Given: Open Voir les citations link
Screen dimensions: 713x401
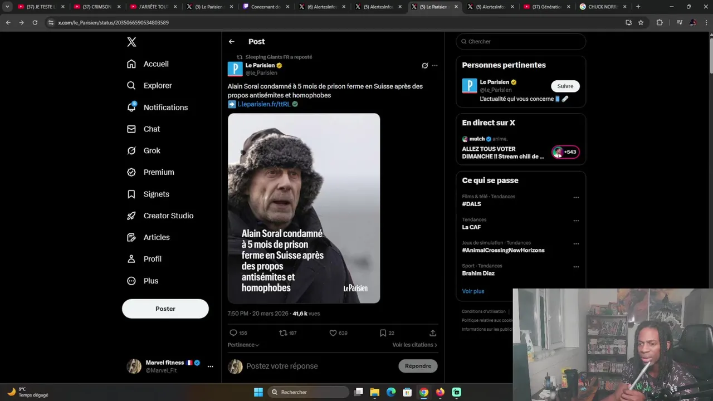Looking at the screenshot, I should [x=415, y=345].
